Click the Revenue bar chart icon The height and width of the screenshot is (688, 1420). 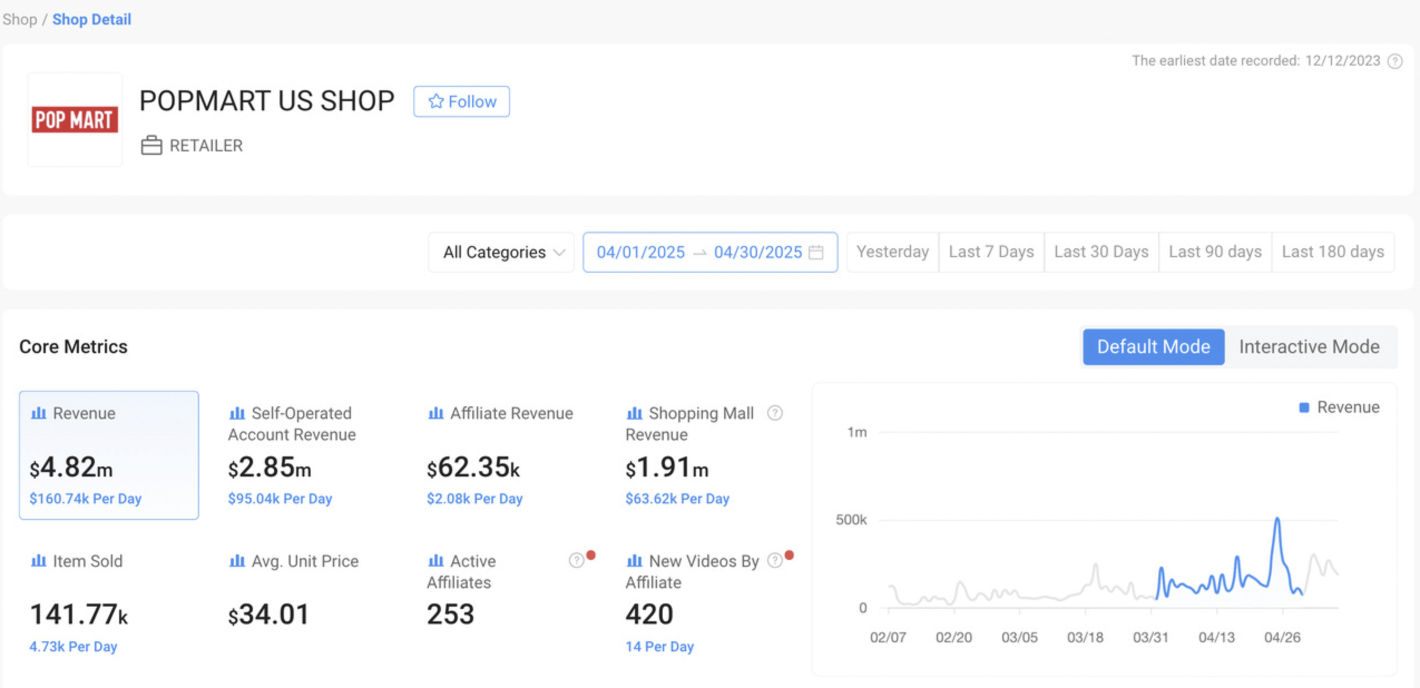pos(39,413)
